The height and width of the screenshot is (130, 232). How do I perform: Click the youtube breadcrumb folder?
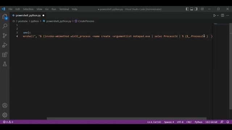coord(23,21)
